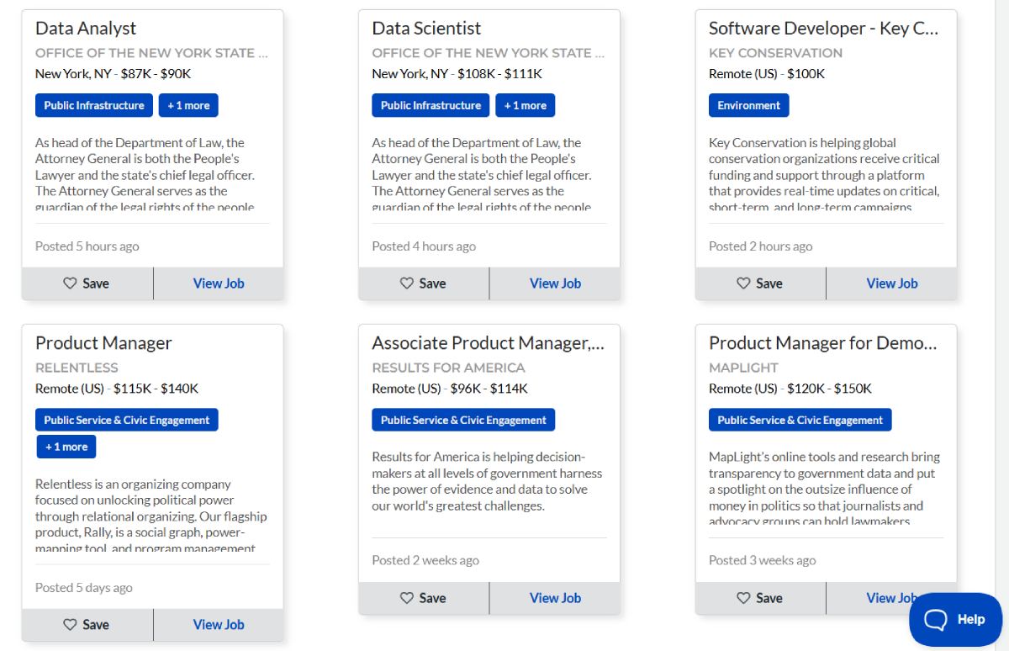This screenshot has height=651, width=1009.
Task: Click 'Posted 5 hours ago' text
Action: pyautogui.click(x=87, y=246)
